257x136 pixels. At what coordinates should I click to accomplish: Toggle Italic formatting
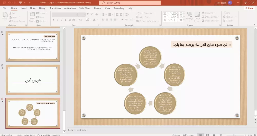coord(58,20)
